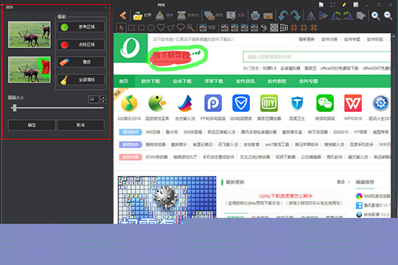
Task: Click the orange back arrow in toolbar
Action: coord(123,15)
